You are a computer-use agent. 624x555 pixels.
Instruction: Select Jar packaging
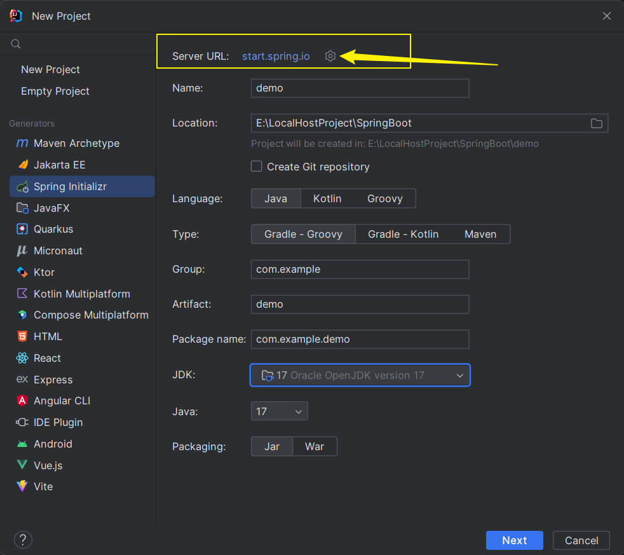tap(272, 446)
